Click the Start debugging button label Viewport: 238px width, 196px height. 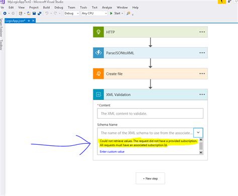coord(117,13)
